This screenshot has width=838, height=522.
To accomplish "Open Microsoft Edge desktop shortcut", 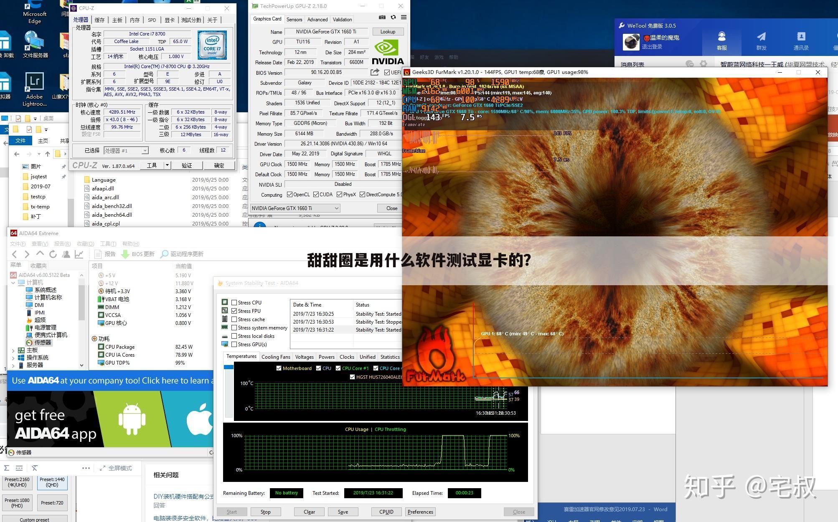I will [x=34, y=13].
